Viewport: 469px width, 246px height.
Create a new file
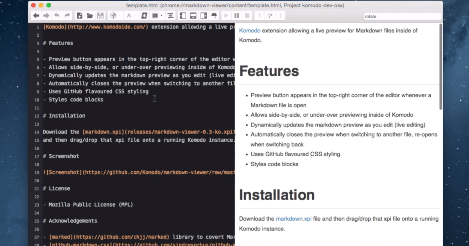pyautogui.click(x=79, y=16)
